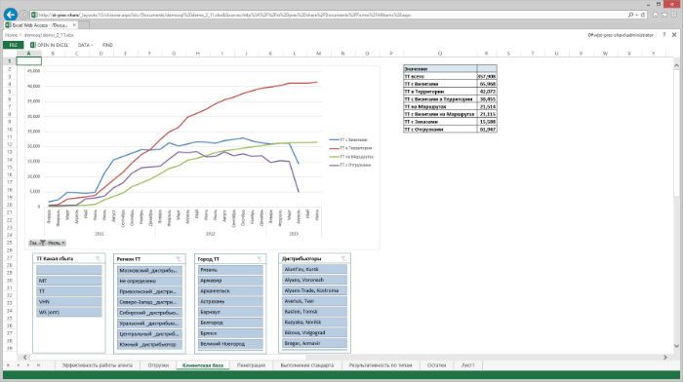
Task: Click row 1 header
Action: (9, 61)
